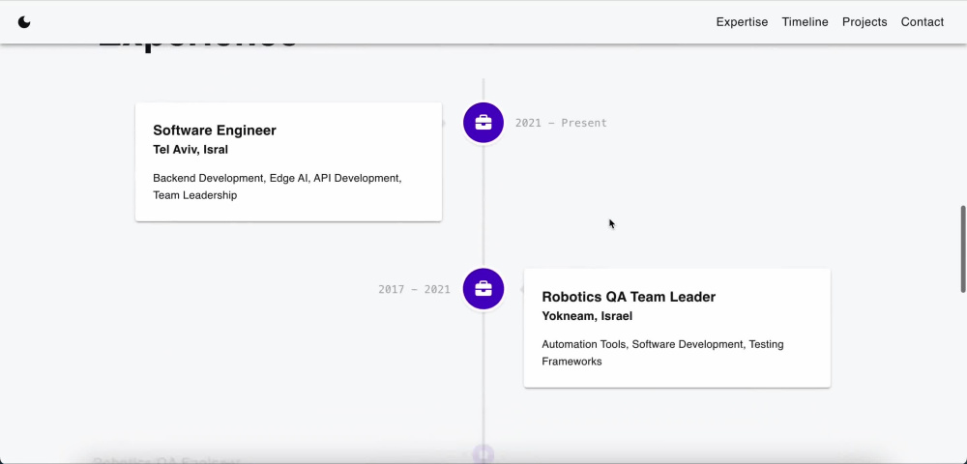Jump to the Contact section link
This screenshot has height=464, width=967.
coord(922,22)
